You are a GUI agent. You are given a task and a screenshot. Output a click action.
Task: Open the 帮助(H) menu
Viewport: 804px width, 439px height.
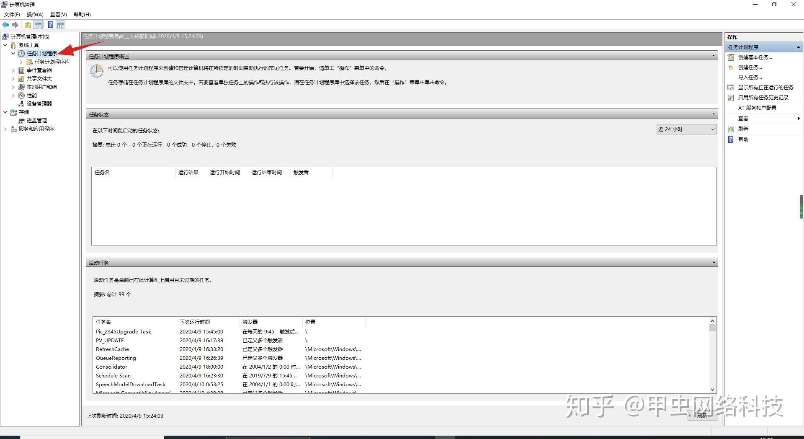click(x=82, y=15)
